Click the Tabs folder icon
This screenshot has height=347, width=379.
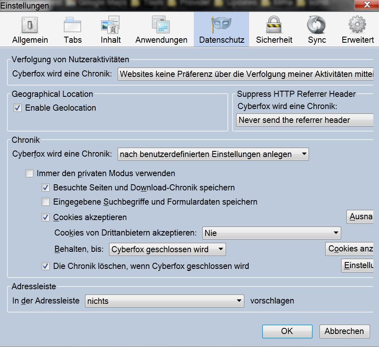[x=72, y=25]
